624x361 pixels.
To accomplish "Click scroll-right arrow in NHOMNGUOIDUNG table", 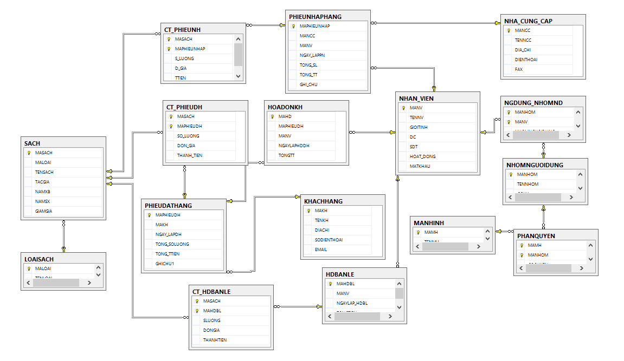I will point(571,198).
